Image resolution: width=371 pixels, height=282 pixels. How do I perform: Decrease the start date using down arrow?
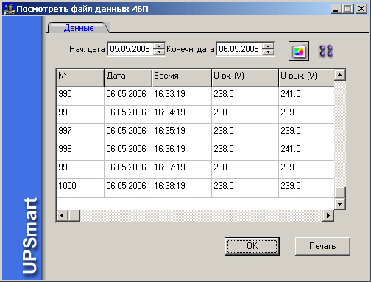[x=159, y=52]
